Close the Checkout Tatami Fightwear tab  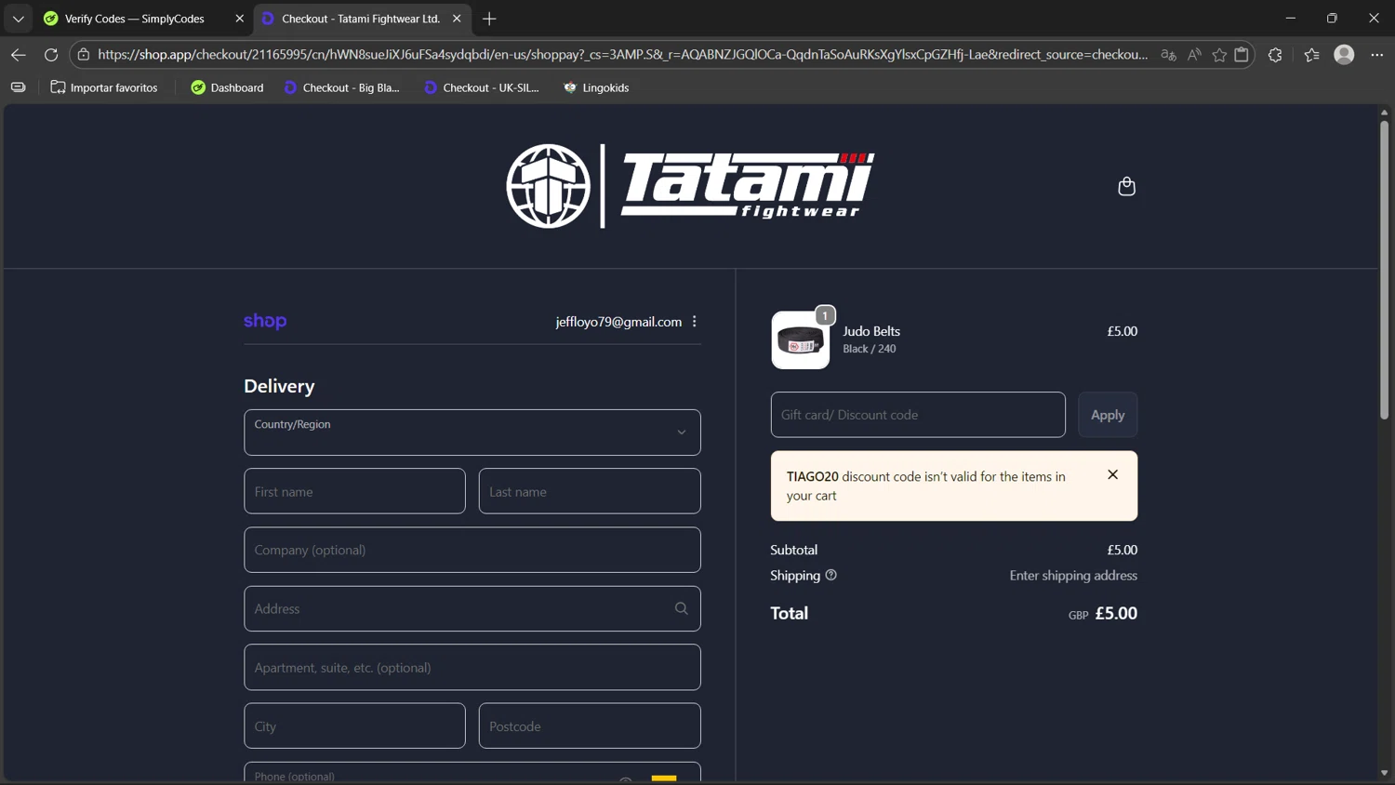[457, 19]
